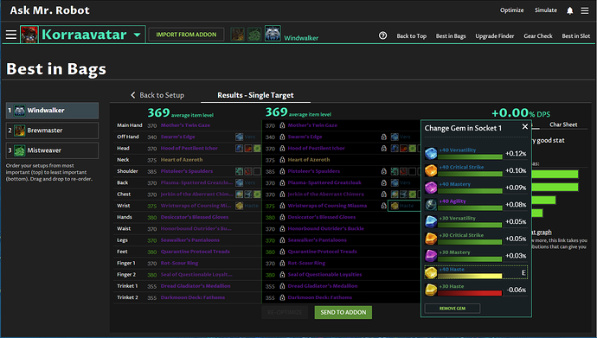Select the Haste gem socket on Wristwraps
This screenshot has height=338, width=597.
point(403,206)
